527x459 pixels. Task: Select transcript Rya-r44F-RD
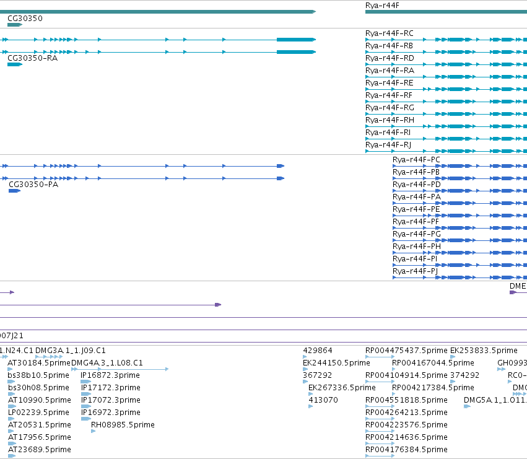390,58
